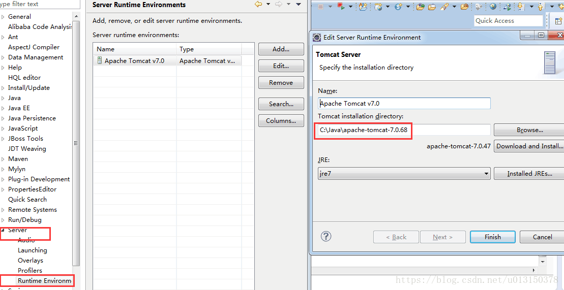Open the back history dropdown arrow
Viewport: 564px width, 290px height.
268,4
